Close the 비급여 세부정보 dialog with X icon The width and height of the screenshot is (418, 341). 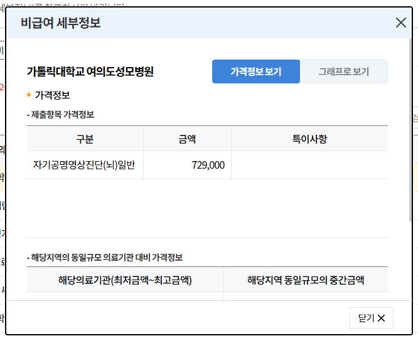[400, 23]
